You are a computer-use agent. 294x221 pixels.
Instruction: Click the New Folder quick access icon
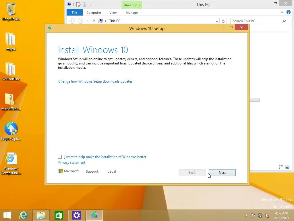coord(85,5)
